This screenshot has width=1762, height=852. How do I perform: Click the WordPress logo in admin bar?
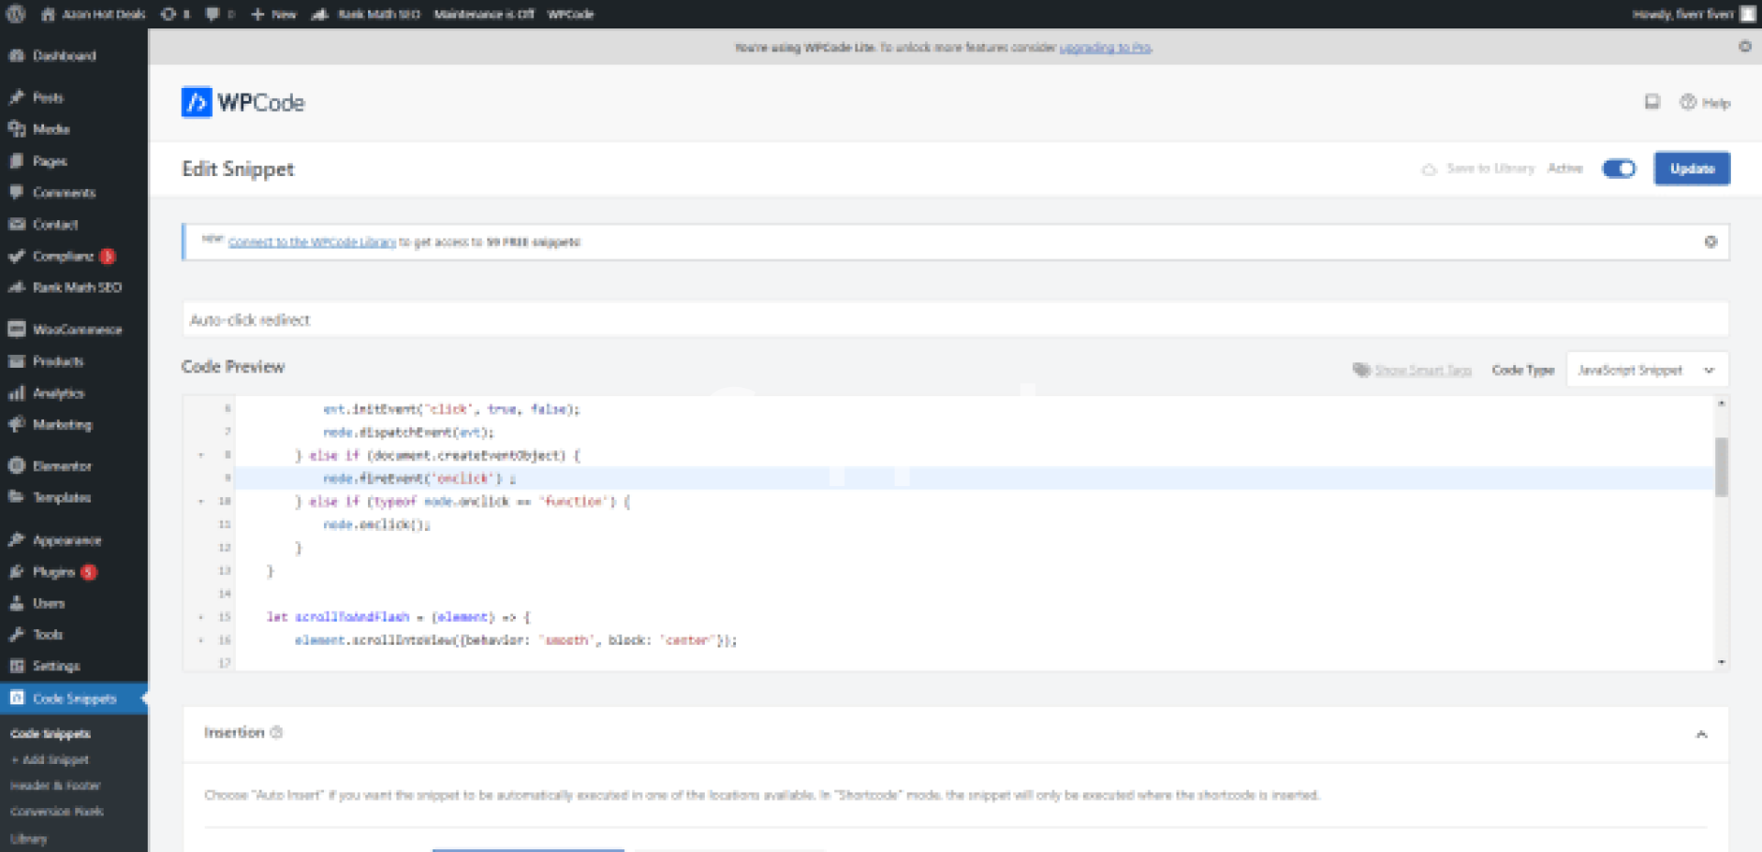(17, 14)
